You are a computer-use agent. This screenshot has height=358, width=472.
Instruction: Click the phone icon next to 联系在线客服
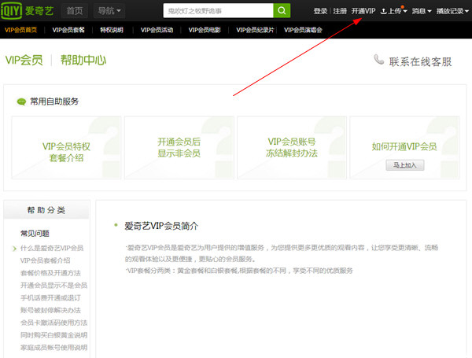(x=378, y=59)
